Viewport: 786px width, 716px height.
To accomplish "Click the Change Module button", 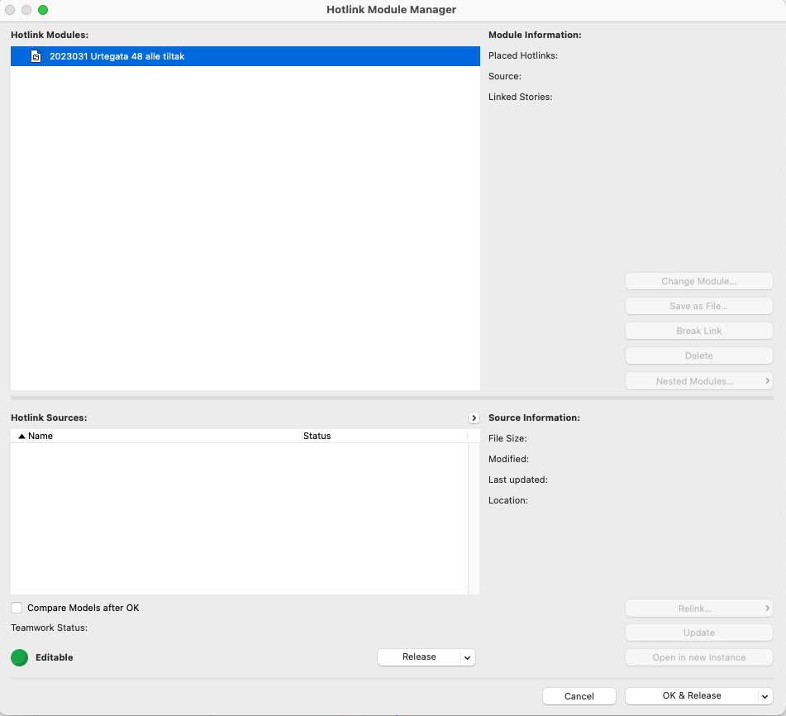I will click(x=698, y=281).
